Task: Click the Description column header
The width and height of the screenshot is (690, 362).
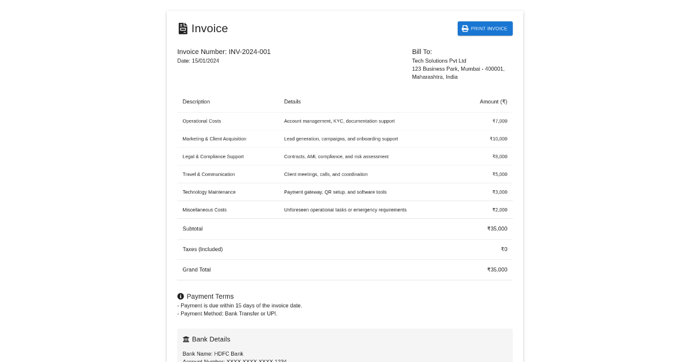Action: pyautogui.click(x=196, y=102)
